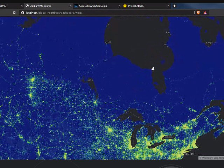Click the Project AEDES tab yellow favicon
This screenshot has width=224, height=168.
[x=125, y=6]
